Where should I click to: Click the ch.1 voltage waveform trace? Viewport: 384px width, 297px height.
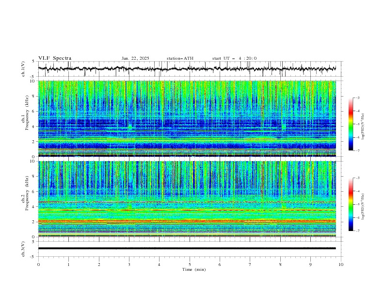click(x=187, y=68)
